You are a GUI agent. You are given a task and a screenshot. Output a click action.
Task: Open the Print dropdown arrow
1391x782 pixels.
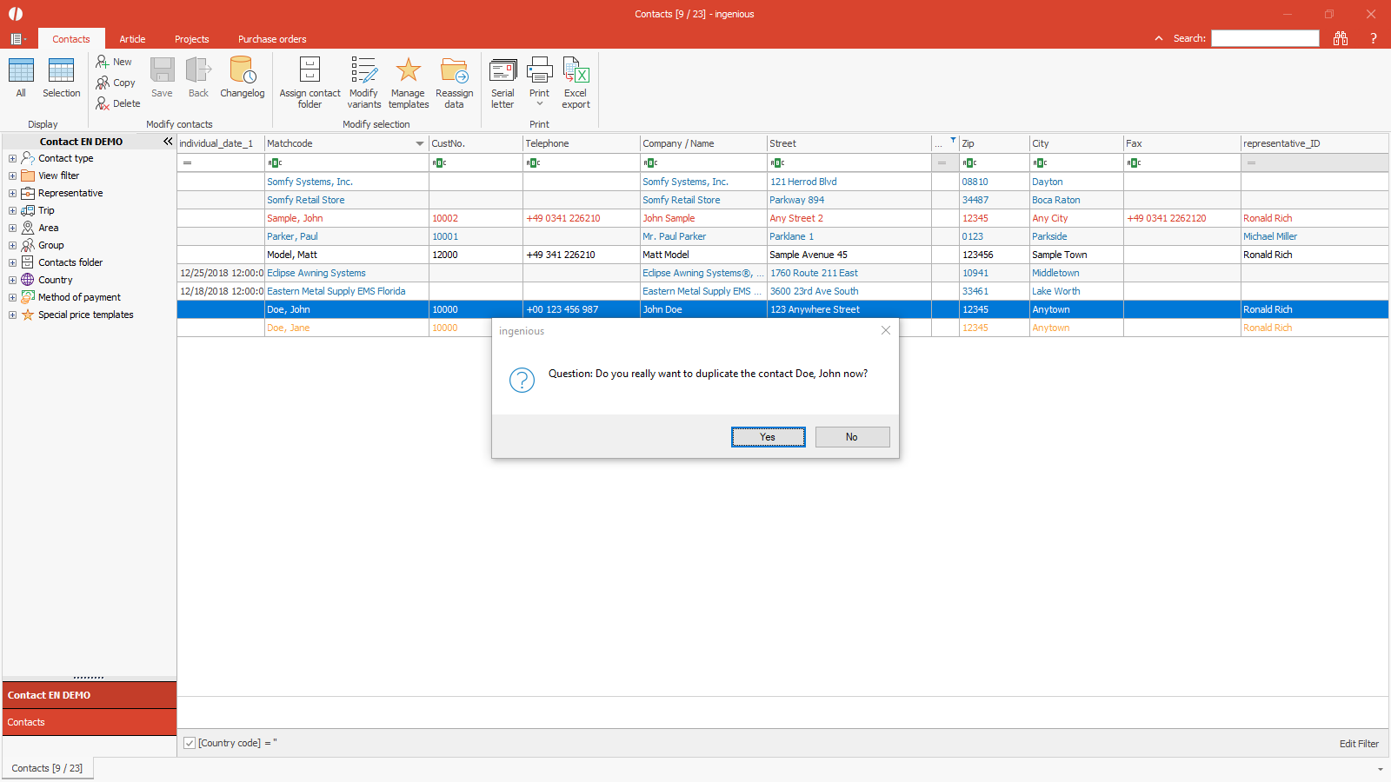click(539, 104)
